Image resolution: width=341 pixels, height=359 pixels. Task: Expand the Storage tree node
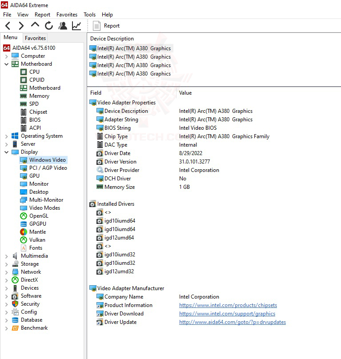click(x=6, y=264)
